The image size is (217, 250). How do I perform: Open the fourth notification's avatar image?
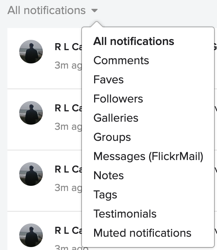(31, 235)
